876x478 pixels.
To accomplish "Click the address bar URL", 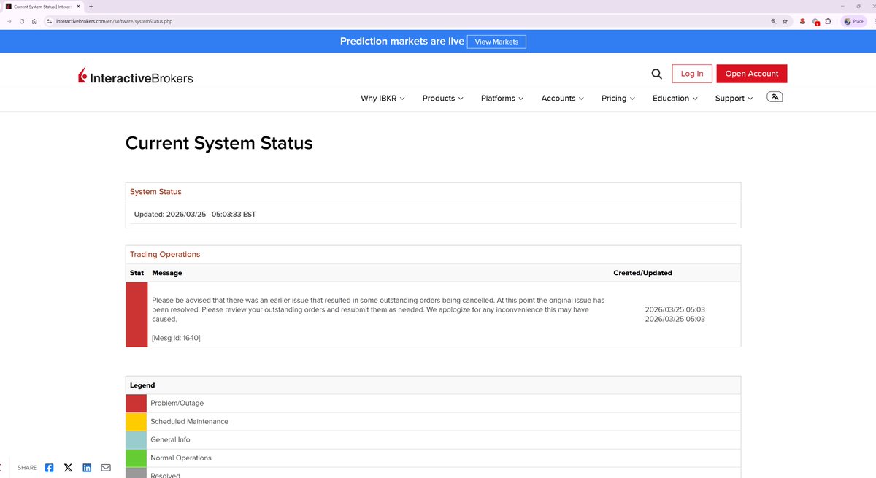I will click(114, 21).
